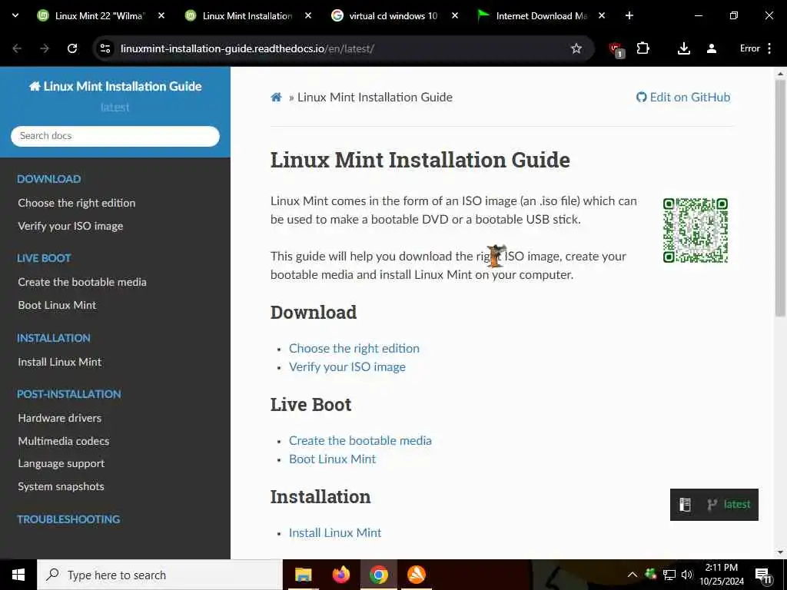The height and width of the screenshot is (590, 787).
Task: Select sidebar Boot Linux Mint
Action: click(x=57, y=305)
